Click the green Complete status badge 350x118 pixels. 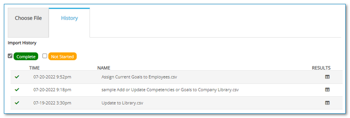coord(26,57)
